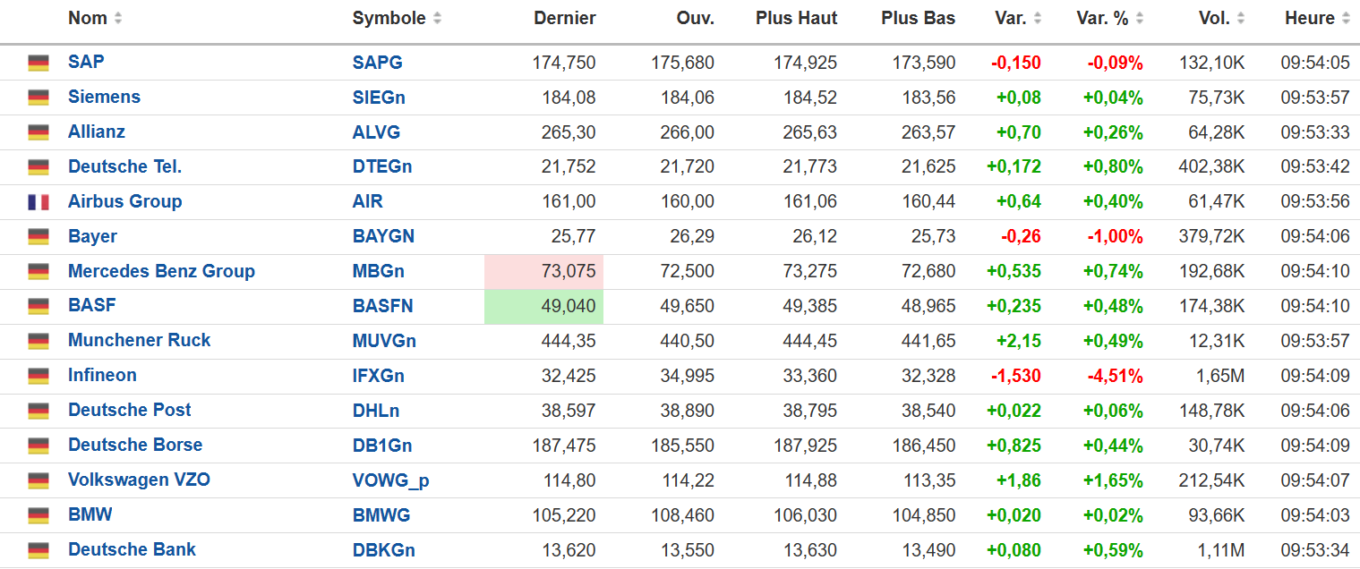This screenshot has height=569, width=1360.
Task: Click the German flag next to Bayer
Action: (38, 237)
